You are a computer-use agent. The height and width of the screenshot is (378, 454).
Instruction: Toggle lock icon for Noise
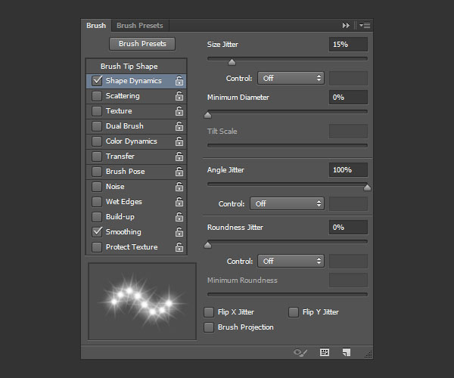(179, 187)
